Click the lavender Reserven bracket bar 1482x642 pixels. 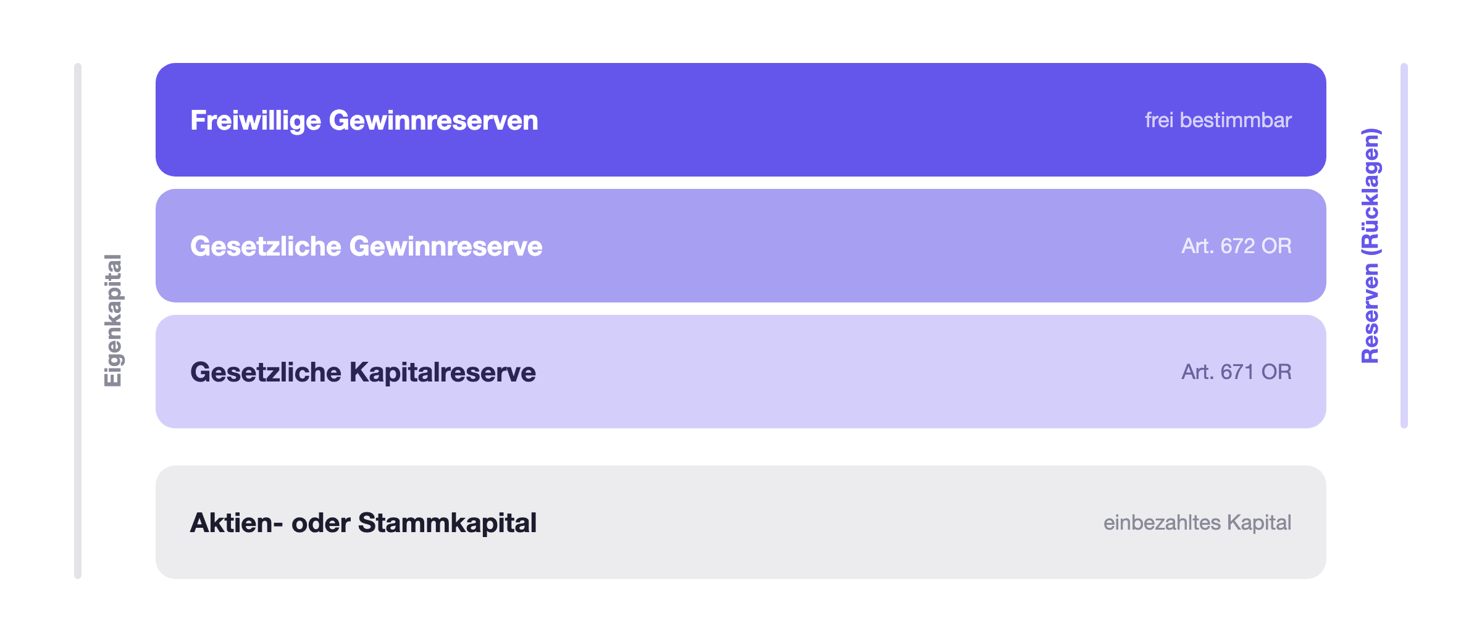[x=1404, y=246]
